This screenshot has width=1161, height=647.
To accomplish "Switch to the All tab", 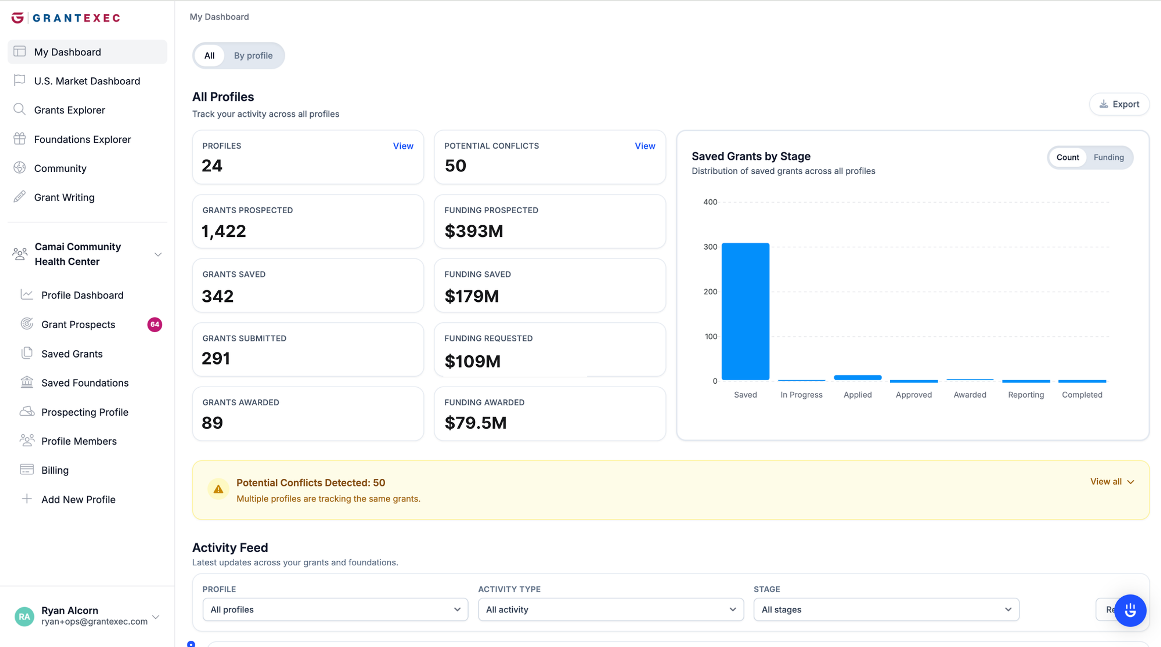I will coord(209,55).
